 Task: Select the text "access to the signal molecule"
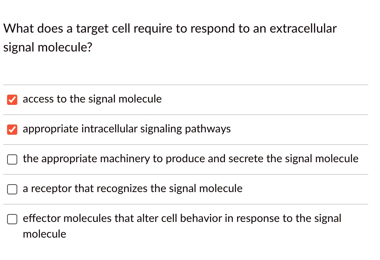[92, 99]
